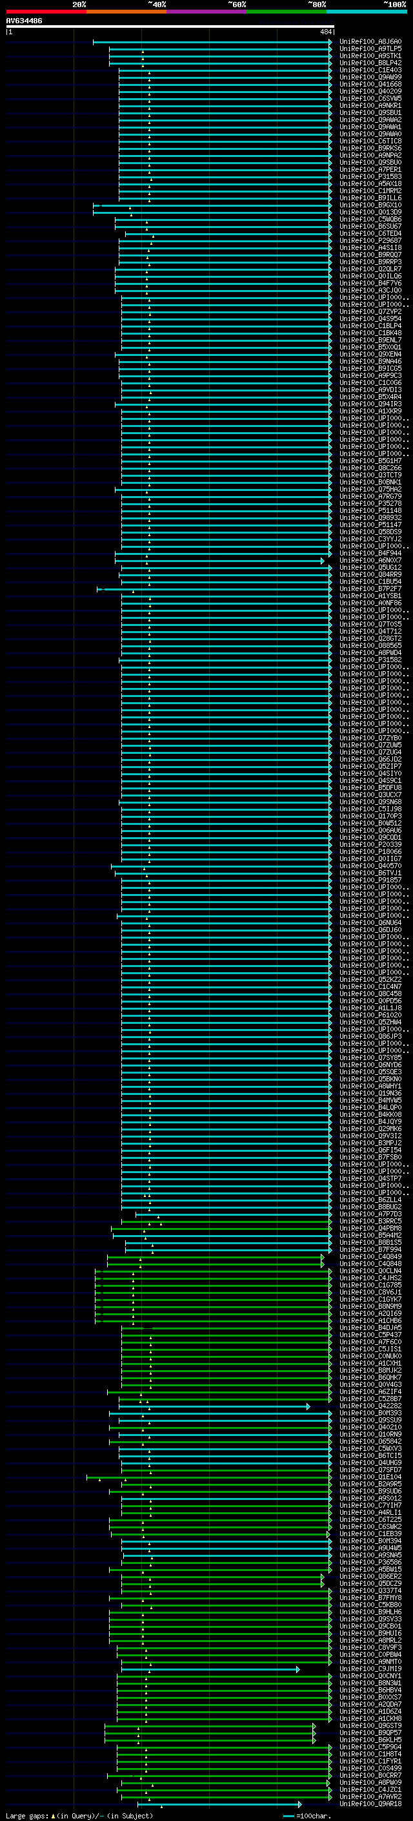Select the UniRef100_Q0CLN4 label

[x=370, y=1271]
